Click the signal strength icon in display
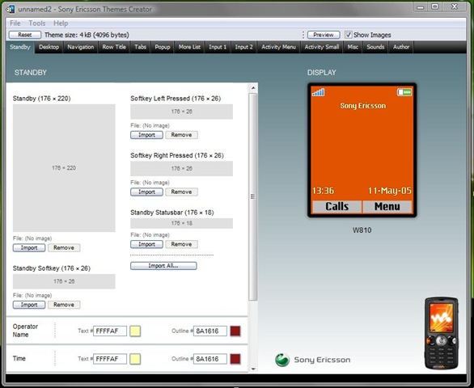The height and width of the screenshot is (388, 474). 319,92
